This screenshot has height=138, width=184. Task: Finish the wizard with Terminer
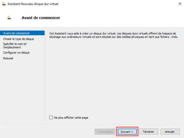point(149,132)
